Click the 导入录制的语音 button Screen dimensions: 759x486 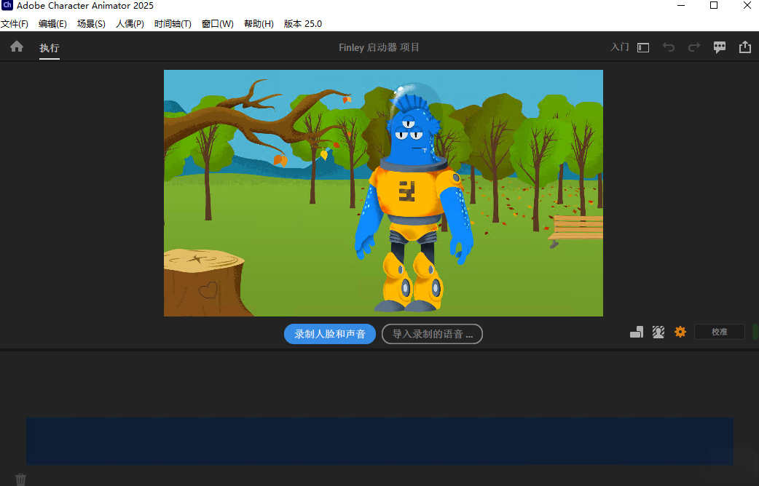[x=432, y=334]
